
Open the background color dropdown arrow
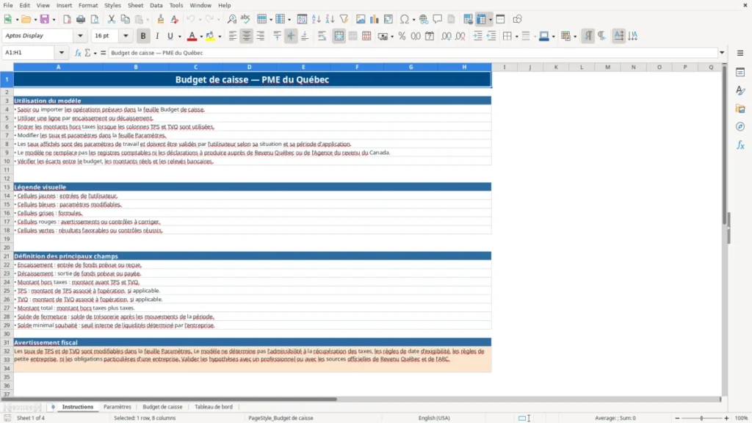220,37
